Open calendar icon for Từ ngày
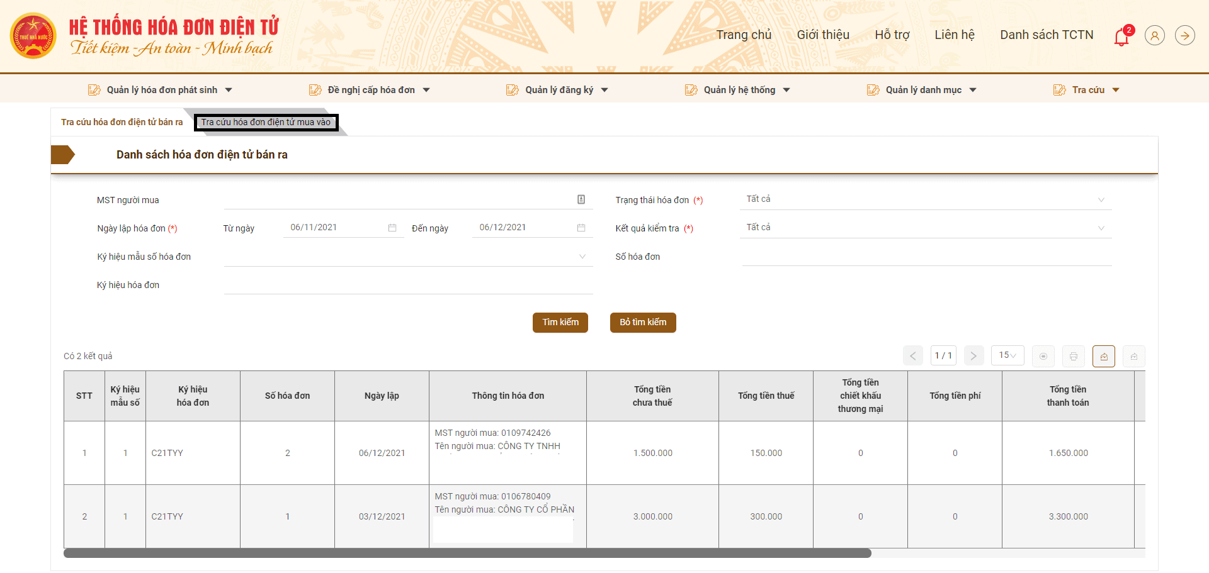The image size is (1209, 573). point(392,228)
